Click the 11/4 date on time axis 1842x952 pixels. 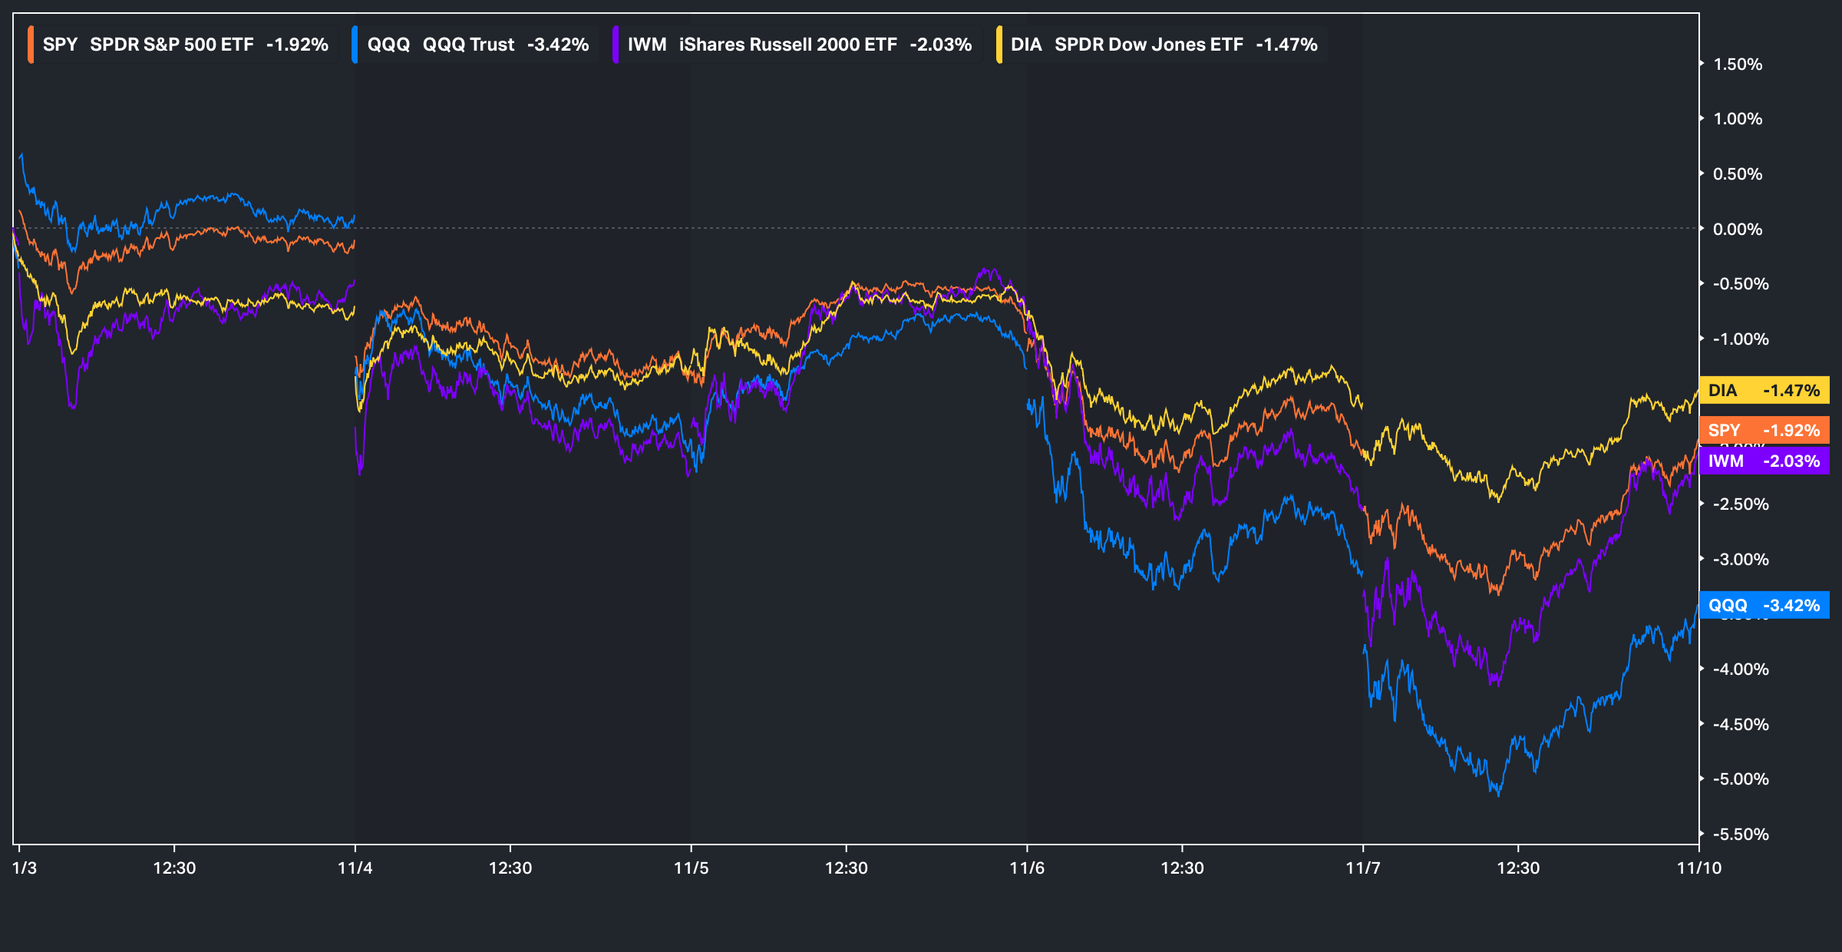point(355,868)
